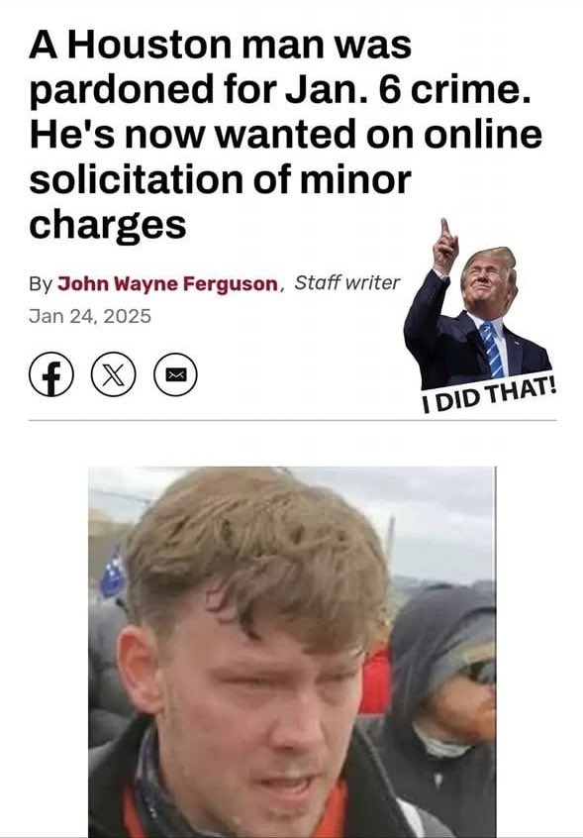The height and width of the screenshot is (838, 583).
Task: Click the word charges in headline
Action: [107, 226]
